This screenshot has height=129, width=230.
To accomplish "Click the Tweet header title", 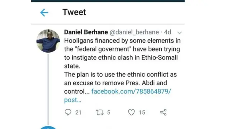I will pyautogui.click(x=74, y=12).
